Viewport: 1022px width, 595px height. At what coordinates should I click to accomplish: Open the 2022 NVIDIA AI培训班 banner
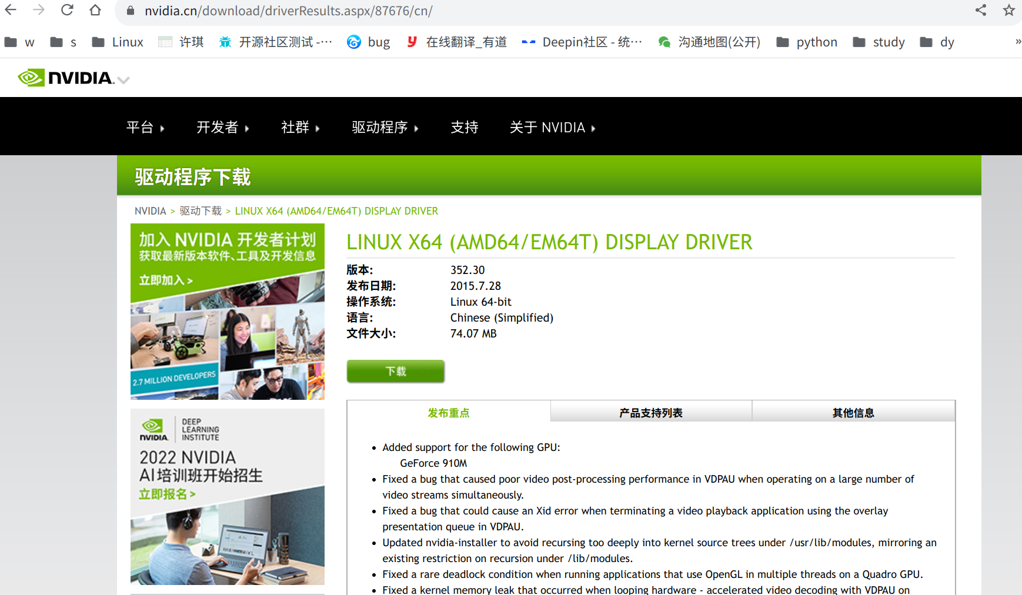tap(228, 497)
